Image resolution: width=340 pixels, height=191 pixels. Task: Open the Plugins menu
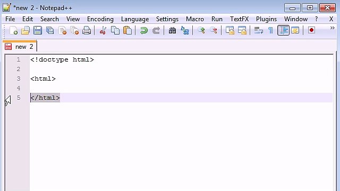tap(266, 19)
